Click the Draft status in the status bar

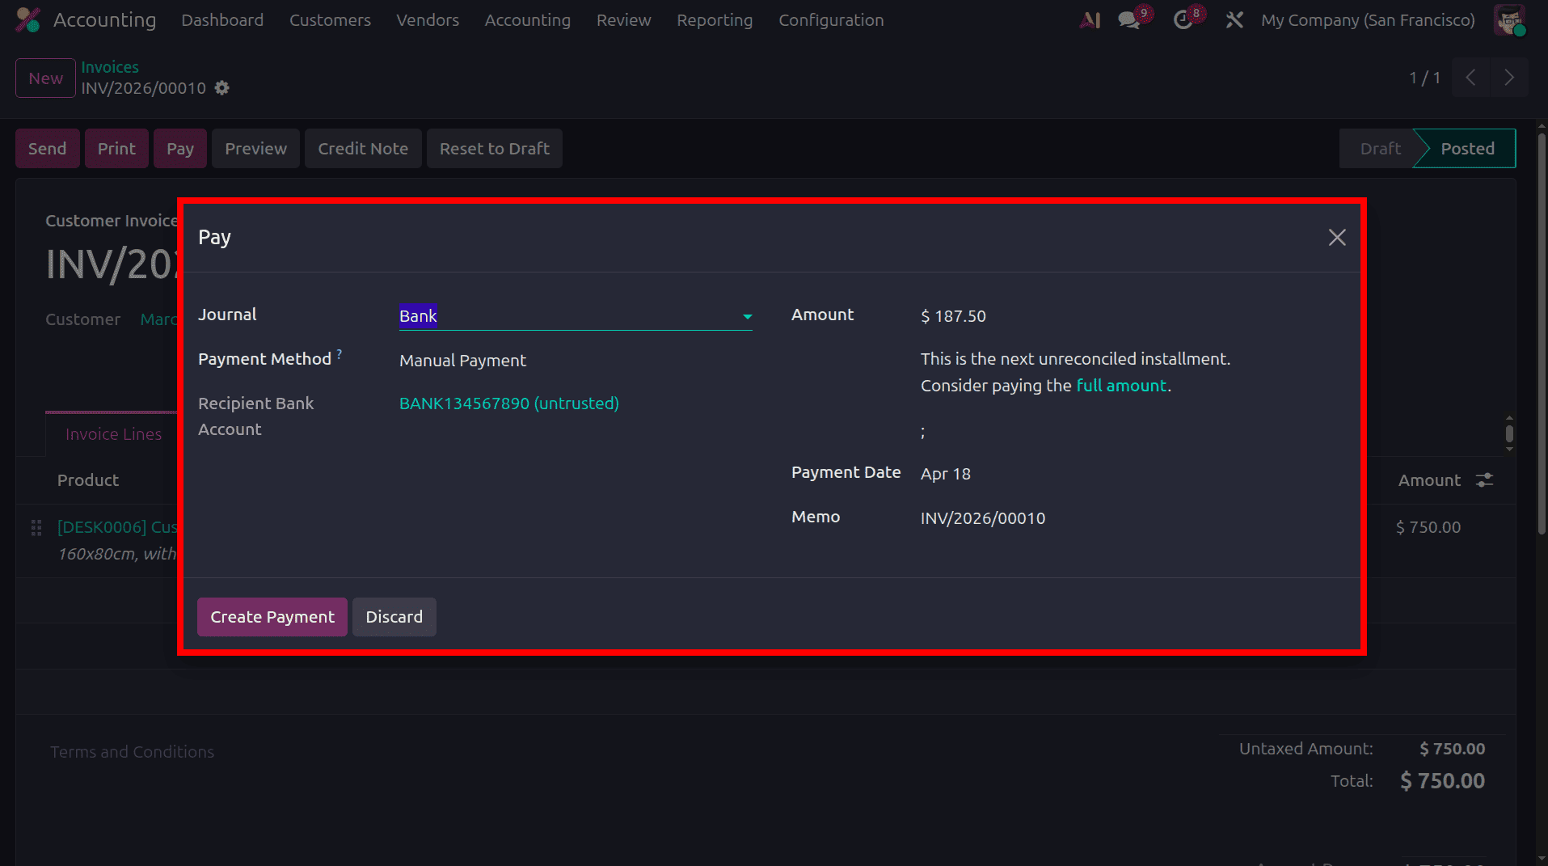point(1379,148)
